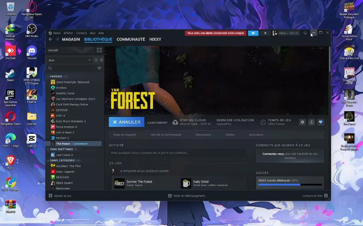The width and height of the screenshot is (363, 226).
Task: Go back with the Steam back arrow
Action: tap(50, 39)
